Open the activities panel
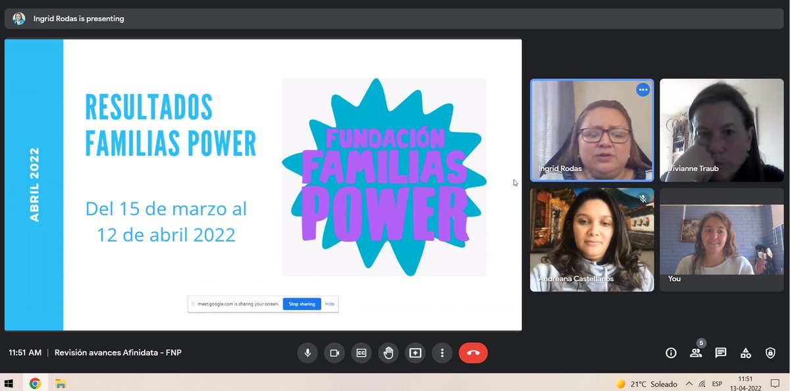The height and width of the screenshot is (391, 790). tap(745, 353)
